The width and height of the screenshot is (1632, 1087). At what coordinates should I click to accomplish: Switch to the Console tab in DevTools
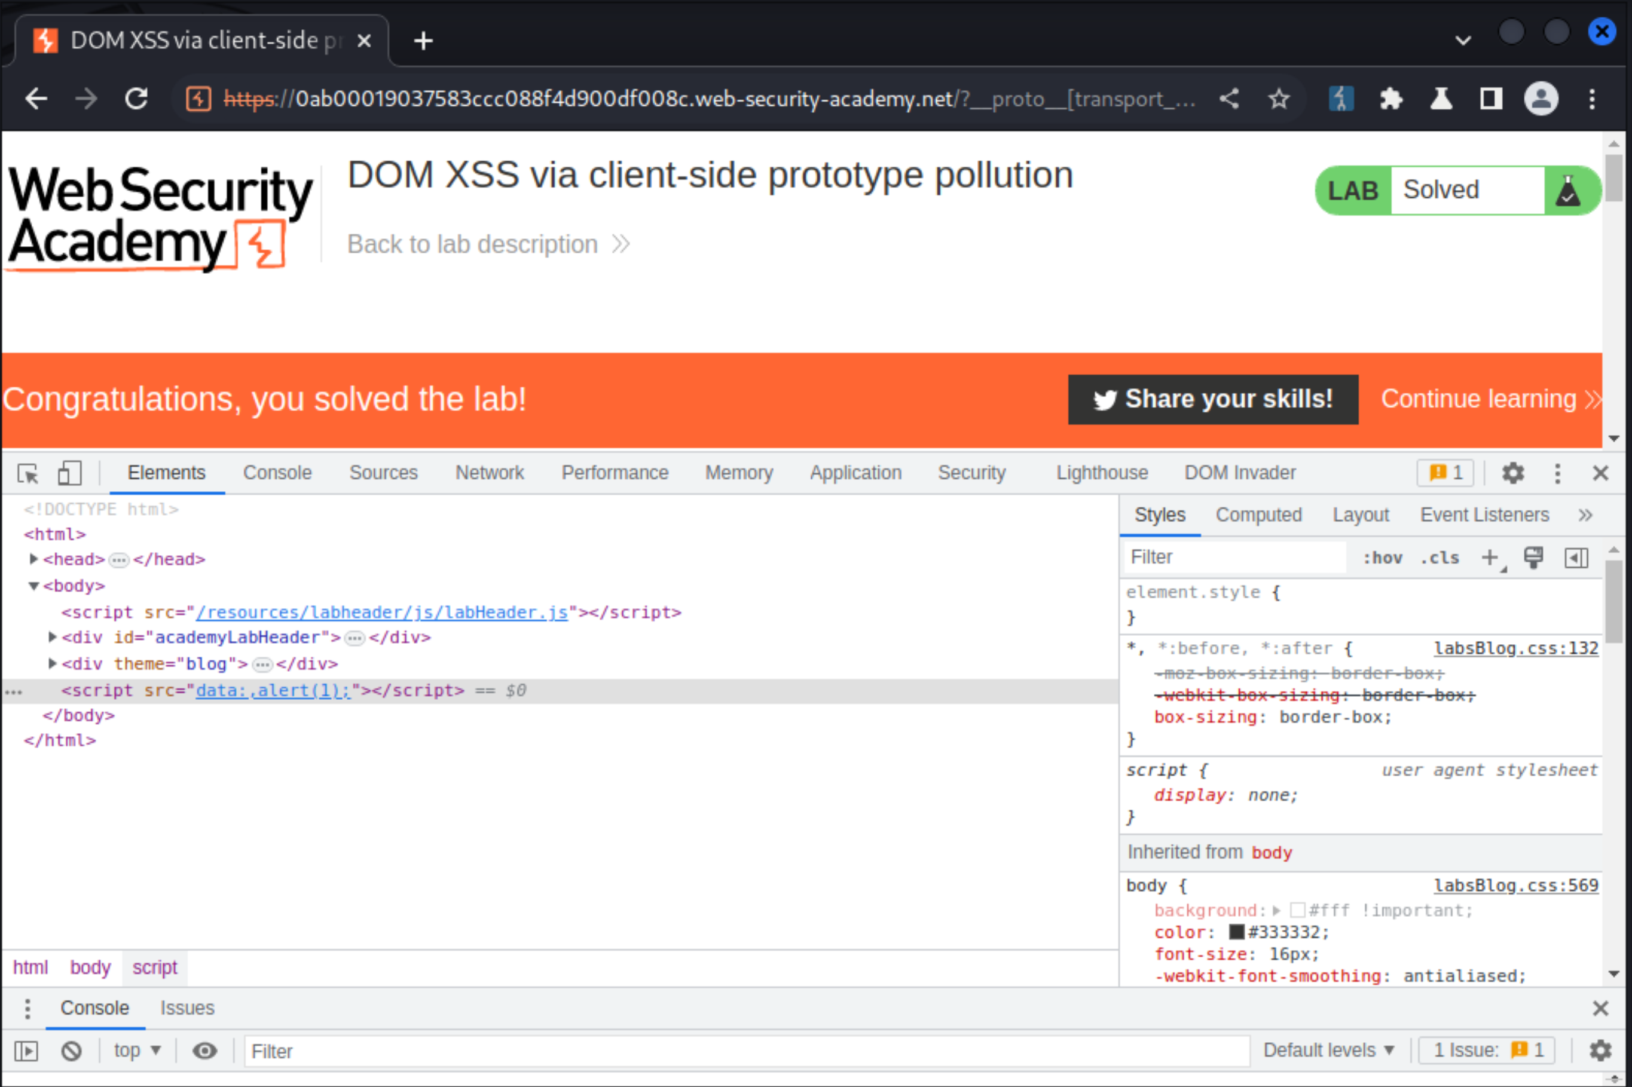(x=277, y=473)
